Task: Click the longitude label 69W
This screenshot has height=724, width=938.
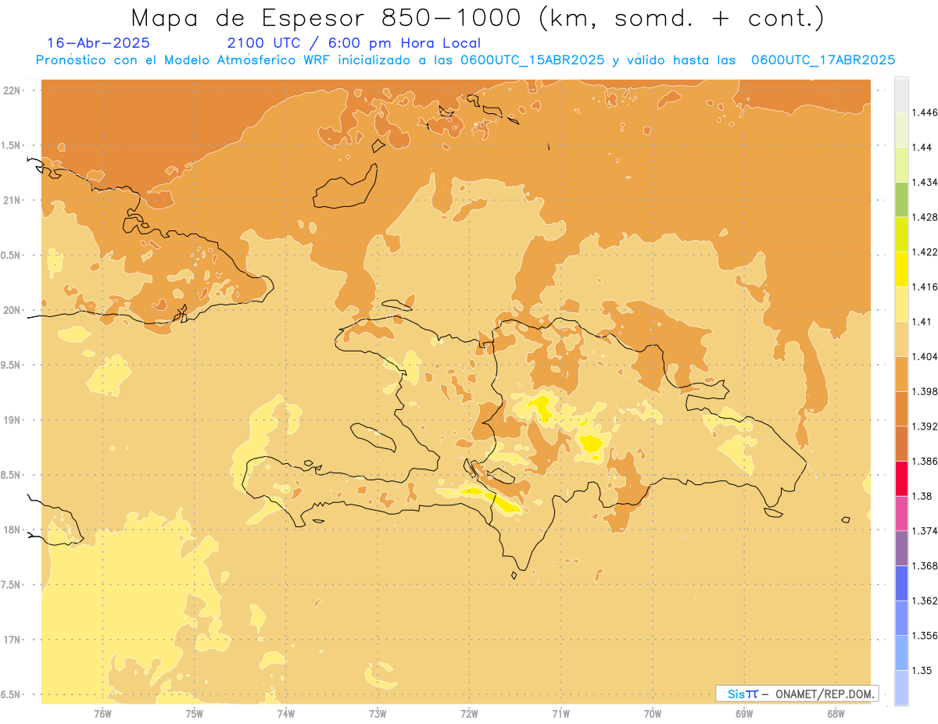Action: point(744,713)
